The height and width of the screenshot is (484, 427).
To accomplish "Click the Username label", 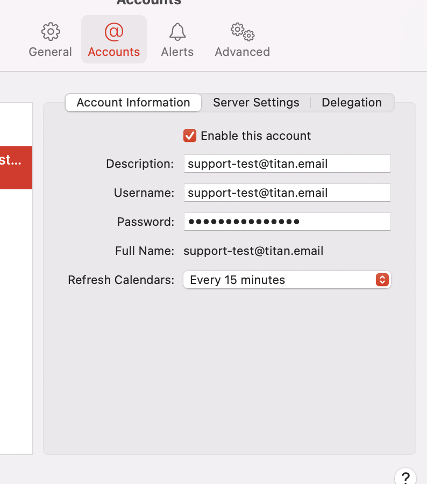I will [x=144, y=193].
